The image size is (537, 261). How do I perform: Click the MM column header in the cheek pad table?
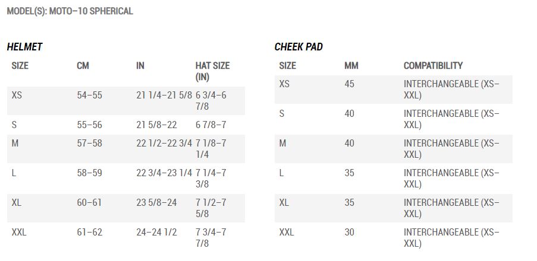(351, 66)
